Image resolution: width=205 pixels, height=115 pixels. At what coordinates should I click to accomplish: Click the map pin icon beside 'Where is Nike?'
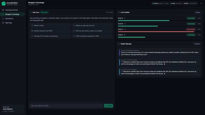click(32, 26)
